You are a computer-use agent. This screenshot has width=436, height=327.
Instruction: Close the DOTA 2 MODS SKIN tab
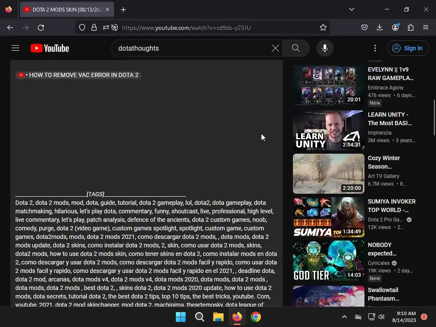point(107,9)
